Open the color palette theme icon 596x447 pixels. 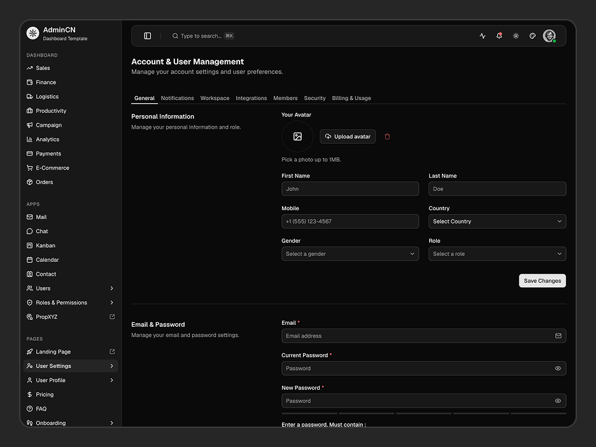tap(532, 36)
